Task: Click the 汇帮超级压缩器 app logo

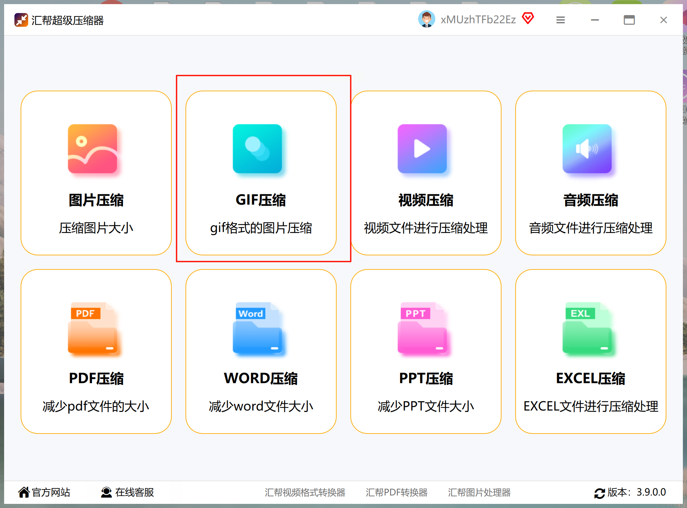Action: point(21,20)
